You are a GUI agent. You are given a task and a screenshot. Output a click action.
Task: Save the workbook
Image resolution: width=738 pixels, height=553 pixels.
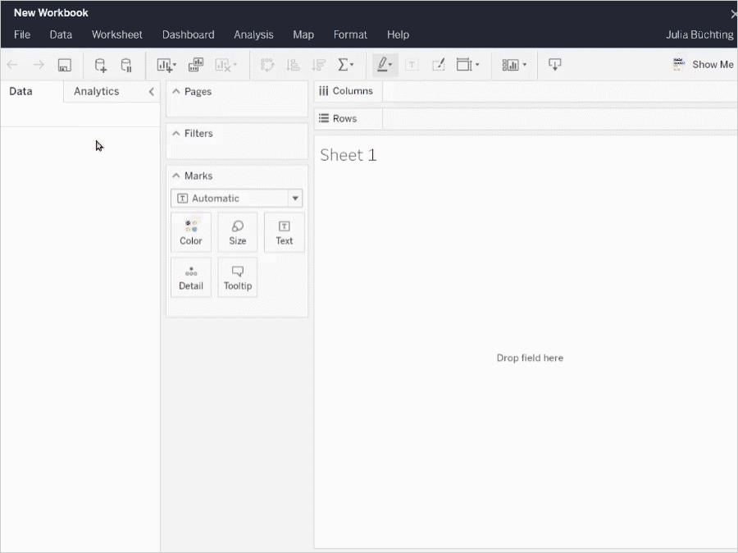65,64
